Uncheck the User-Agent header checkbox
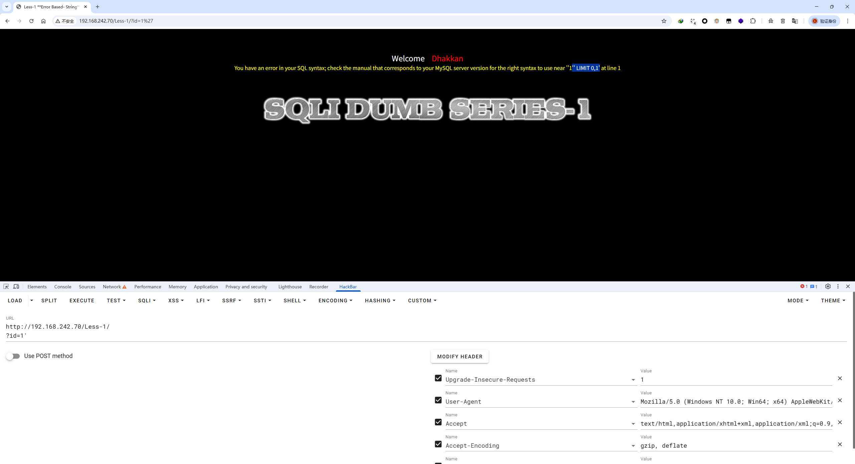The height and width of the screenshot is (464, 855). (438, 400)
